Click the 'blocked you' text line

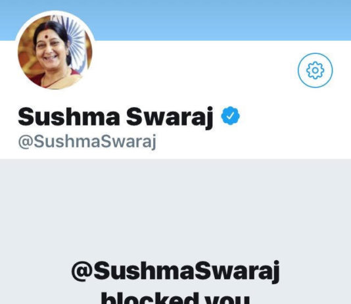pyautogui.click(x=175, y=298)
